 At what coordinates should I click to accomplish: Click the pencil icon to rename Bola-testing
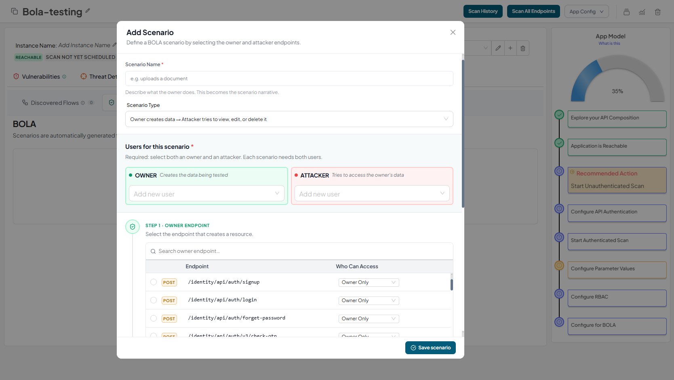tap(88, 11)
